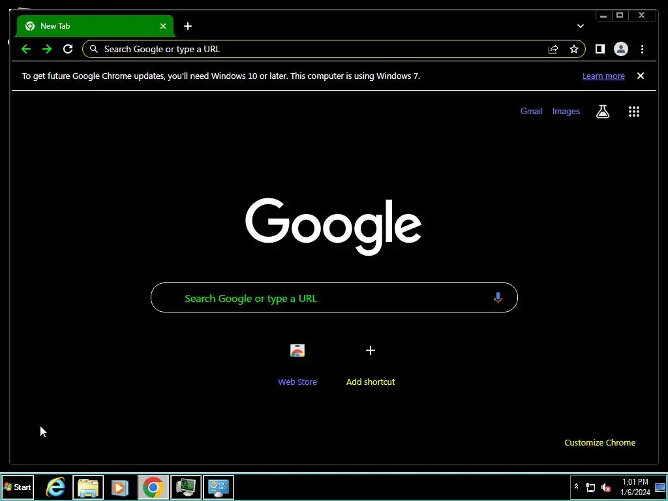Image resolution: width=668 pixels, height=501 pixels.
Task: Go forward with the forward arrow
Action: pyautogui.click(x=47, y=49)
